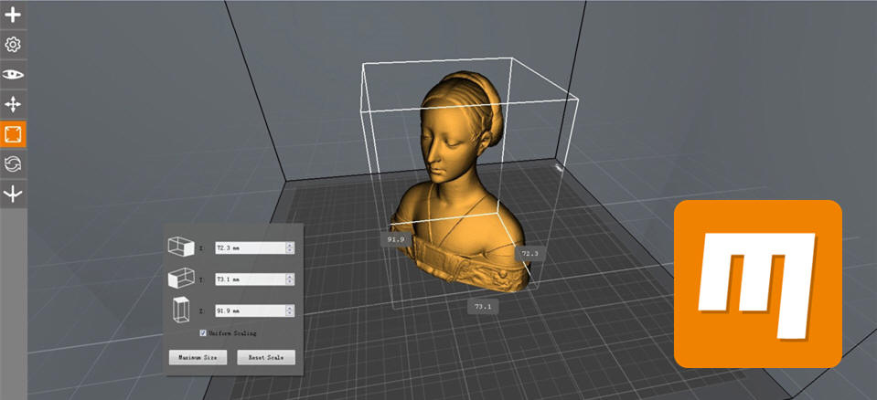Click the X dimension field showing 72.3 mm
Viewport: 877px width, 400px height.
tap(251, 247)
